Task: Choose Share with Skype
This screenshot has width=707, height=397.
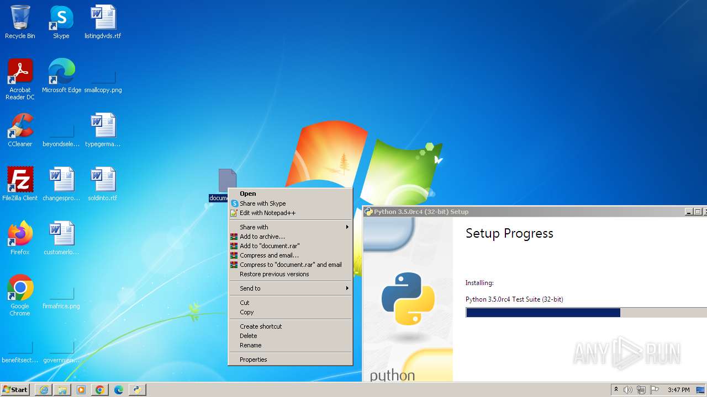Action: click(x=291, y=203)
